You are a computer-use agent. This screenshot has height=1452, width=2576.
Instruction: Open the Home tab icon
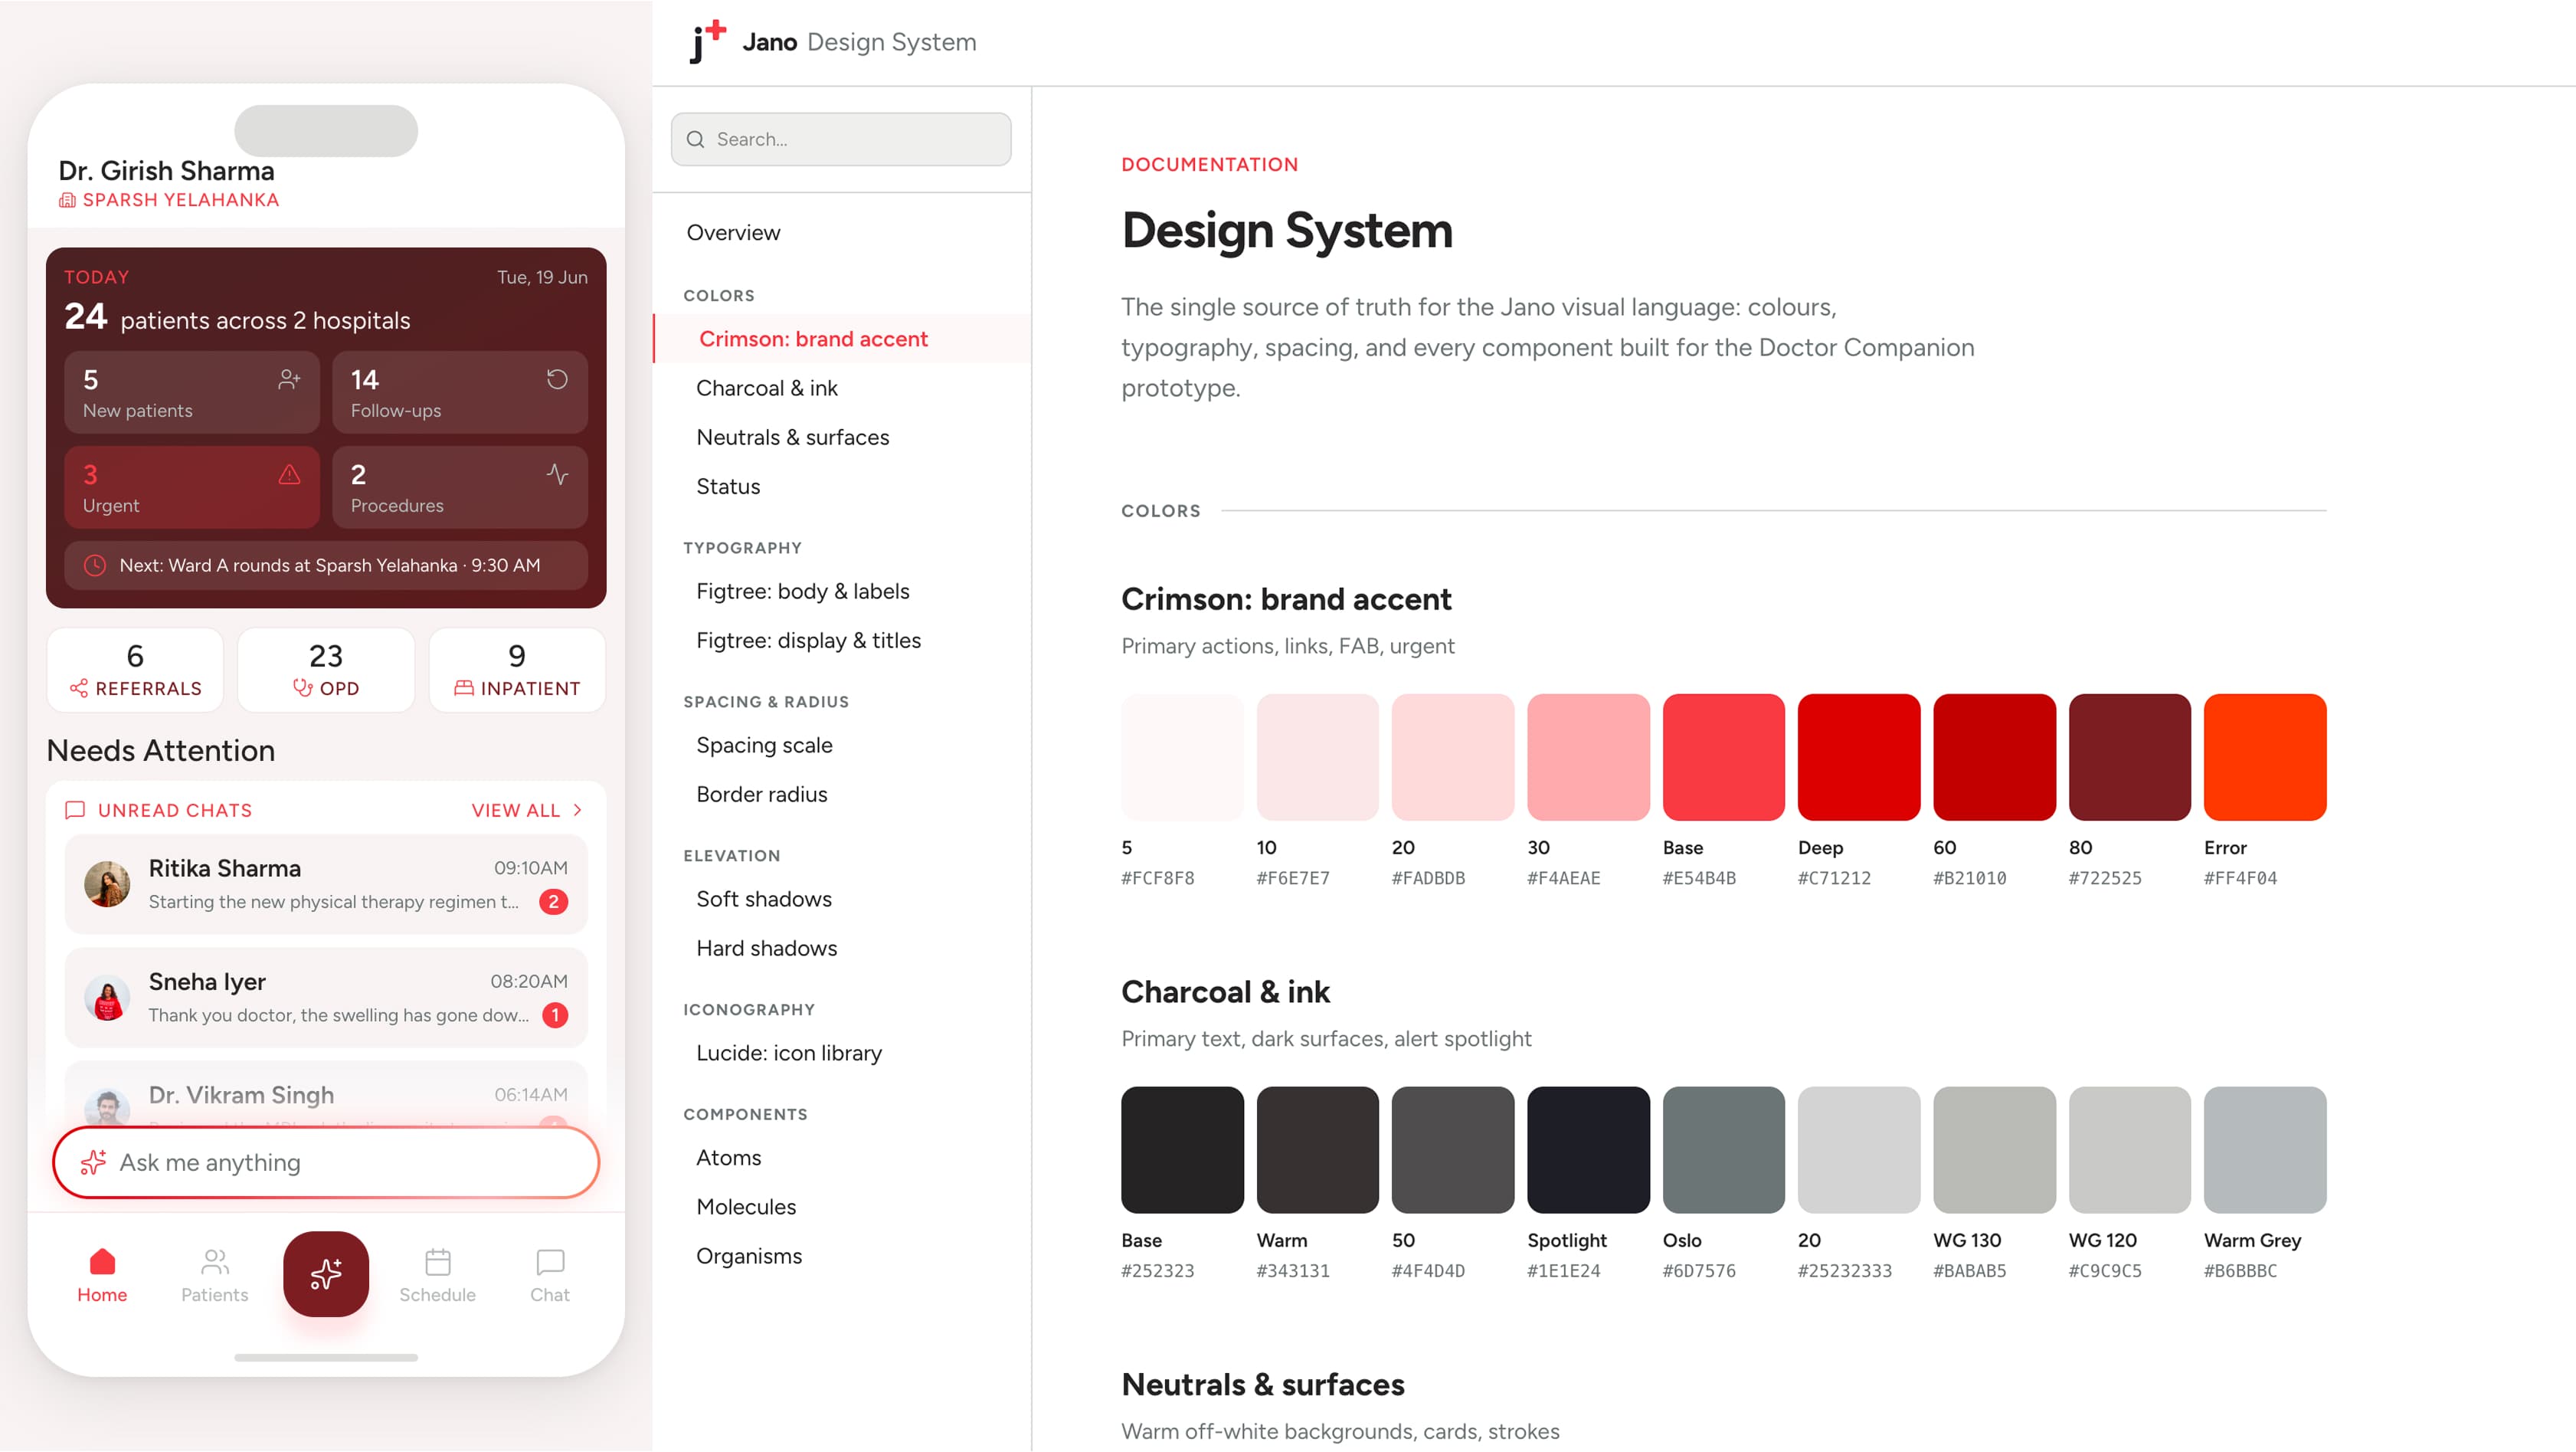click(102, 1262)
